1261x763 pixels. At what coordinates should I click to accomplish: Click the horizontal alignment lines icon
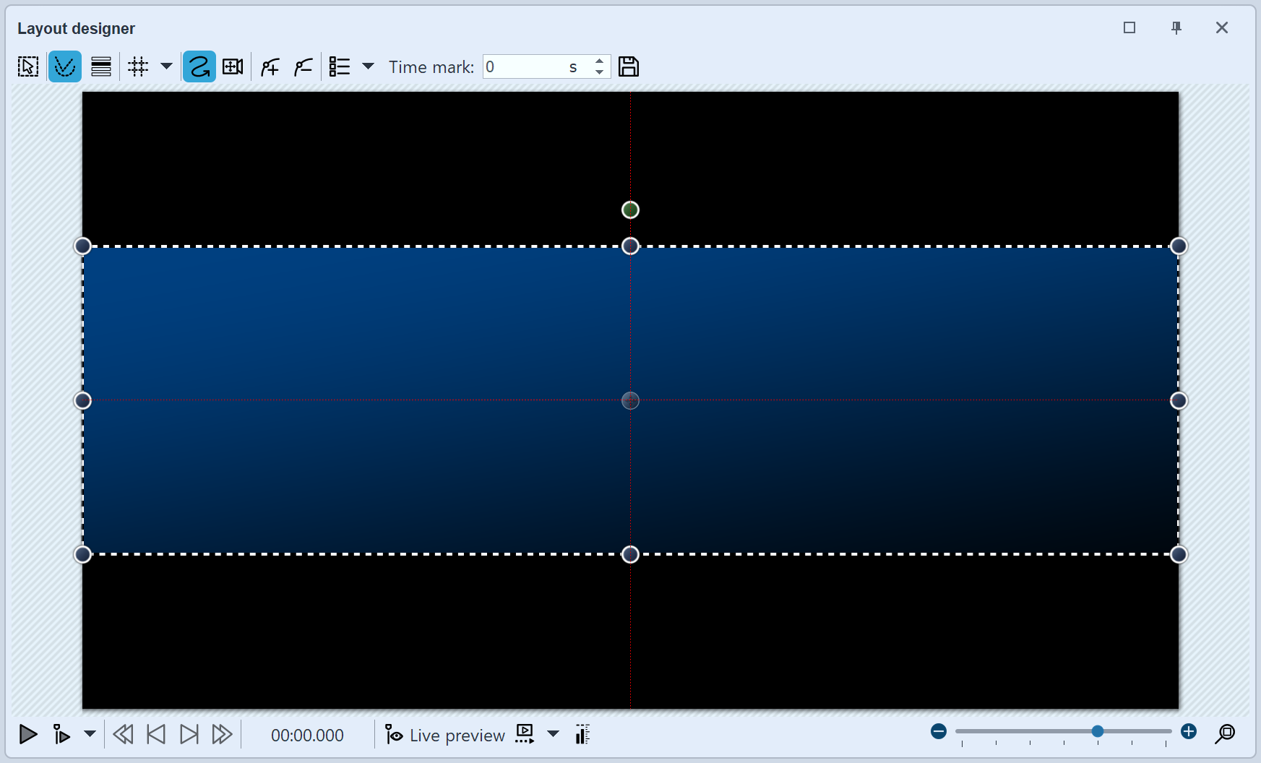pos(100,66)
